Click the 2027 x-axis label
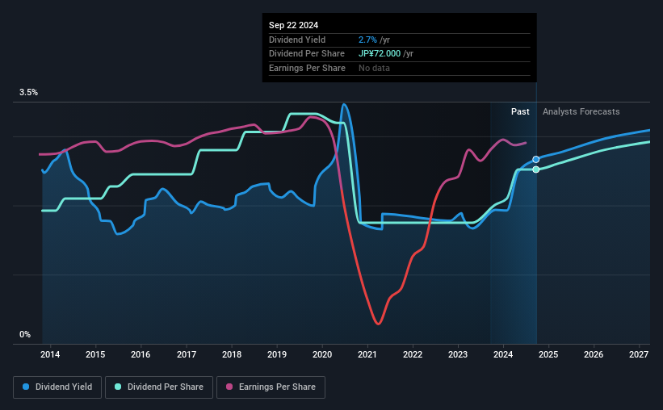Screen dimensions: 663x410 (x=639, y=354)
